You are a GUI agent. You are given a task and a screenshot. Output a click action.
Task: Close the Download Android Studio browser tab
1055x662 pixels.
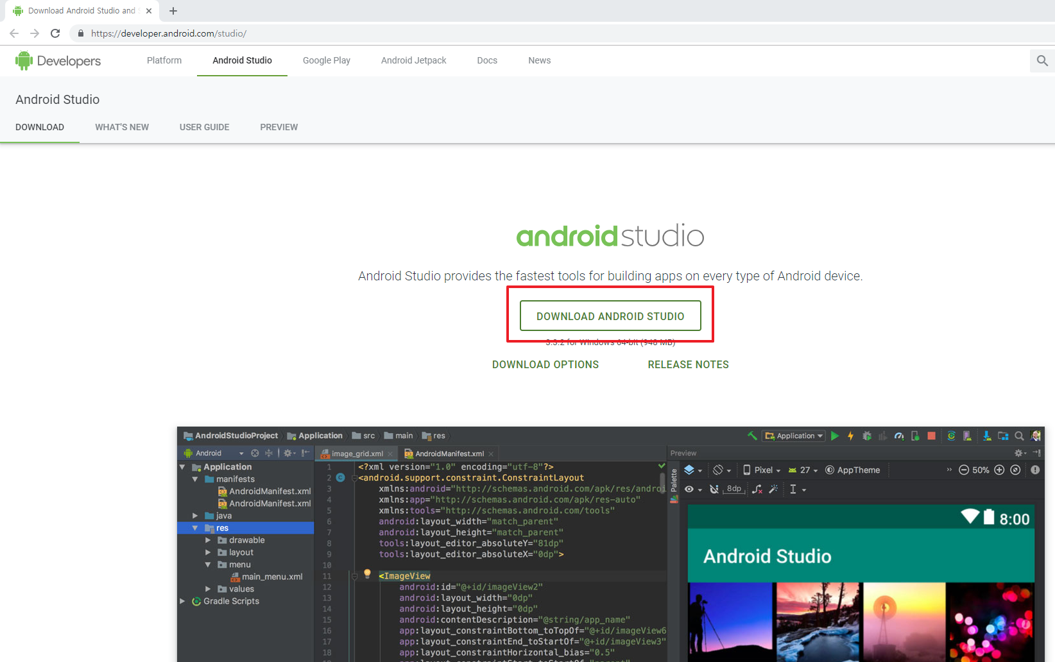tap(149, 11)
